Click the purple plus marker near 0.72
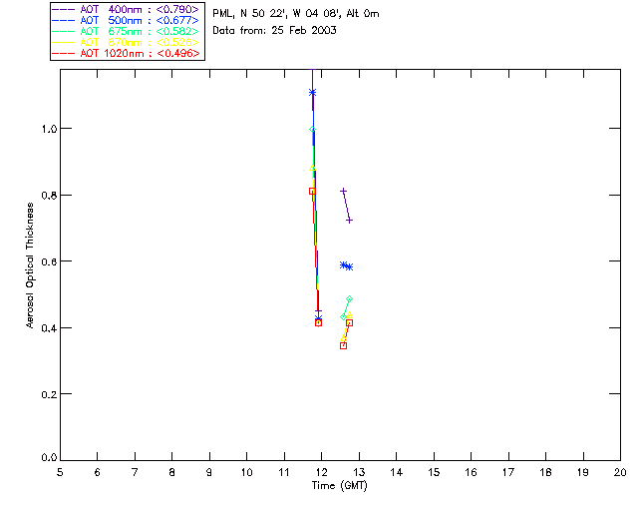Screen dimensions: 638x511 point(349,221)
